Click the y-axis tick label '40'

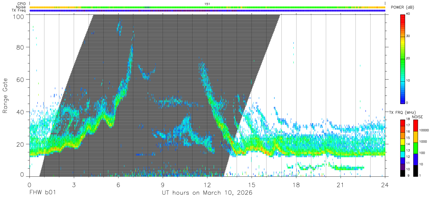[x=20, y=112]
